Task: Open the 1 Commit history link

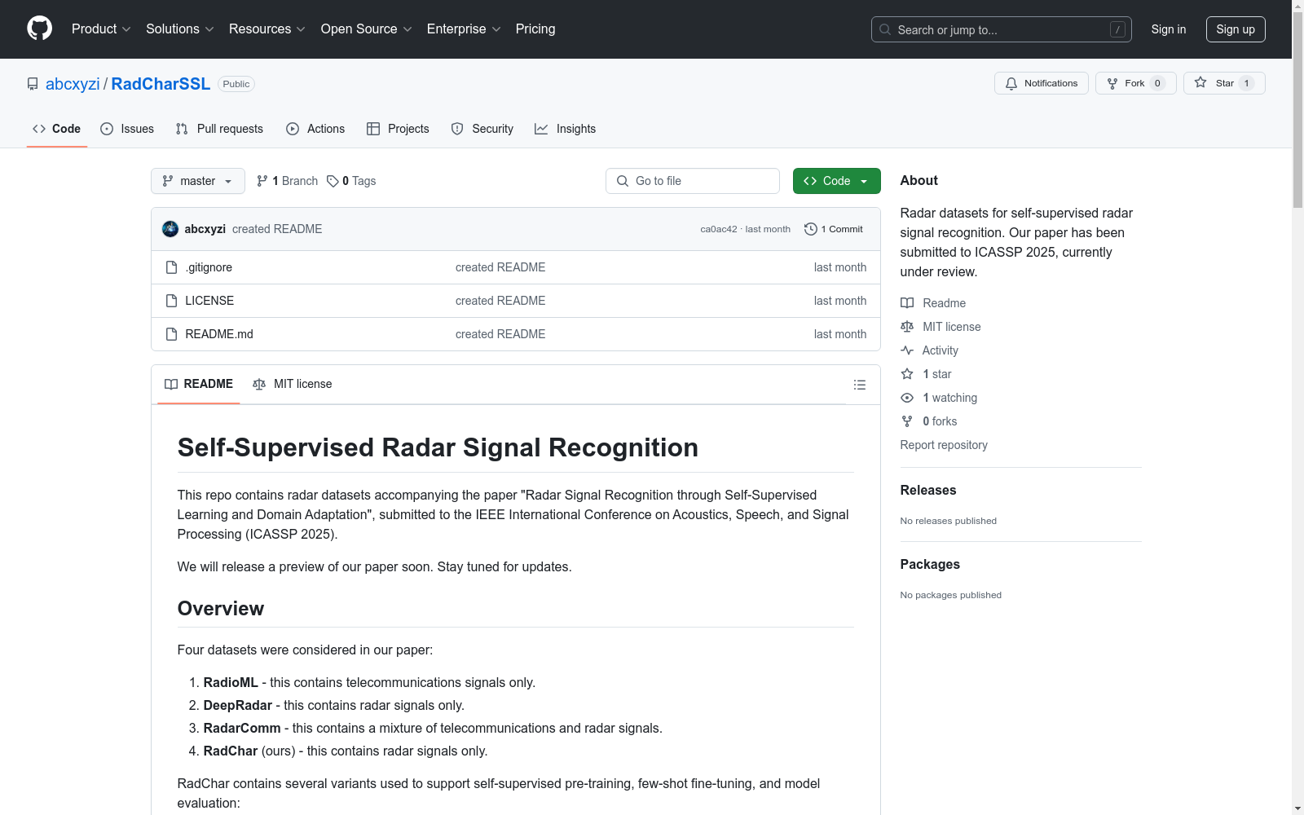Action: click(x=833, y=229)
